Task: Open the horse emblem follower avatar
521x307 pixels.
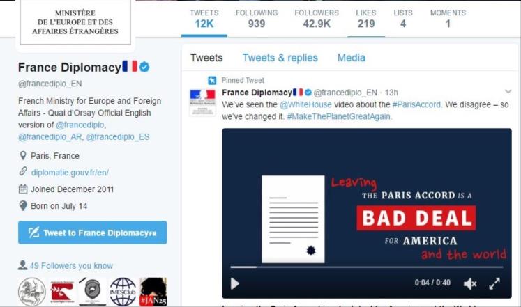Action: [32, 292]
